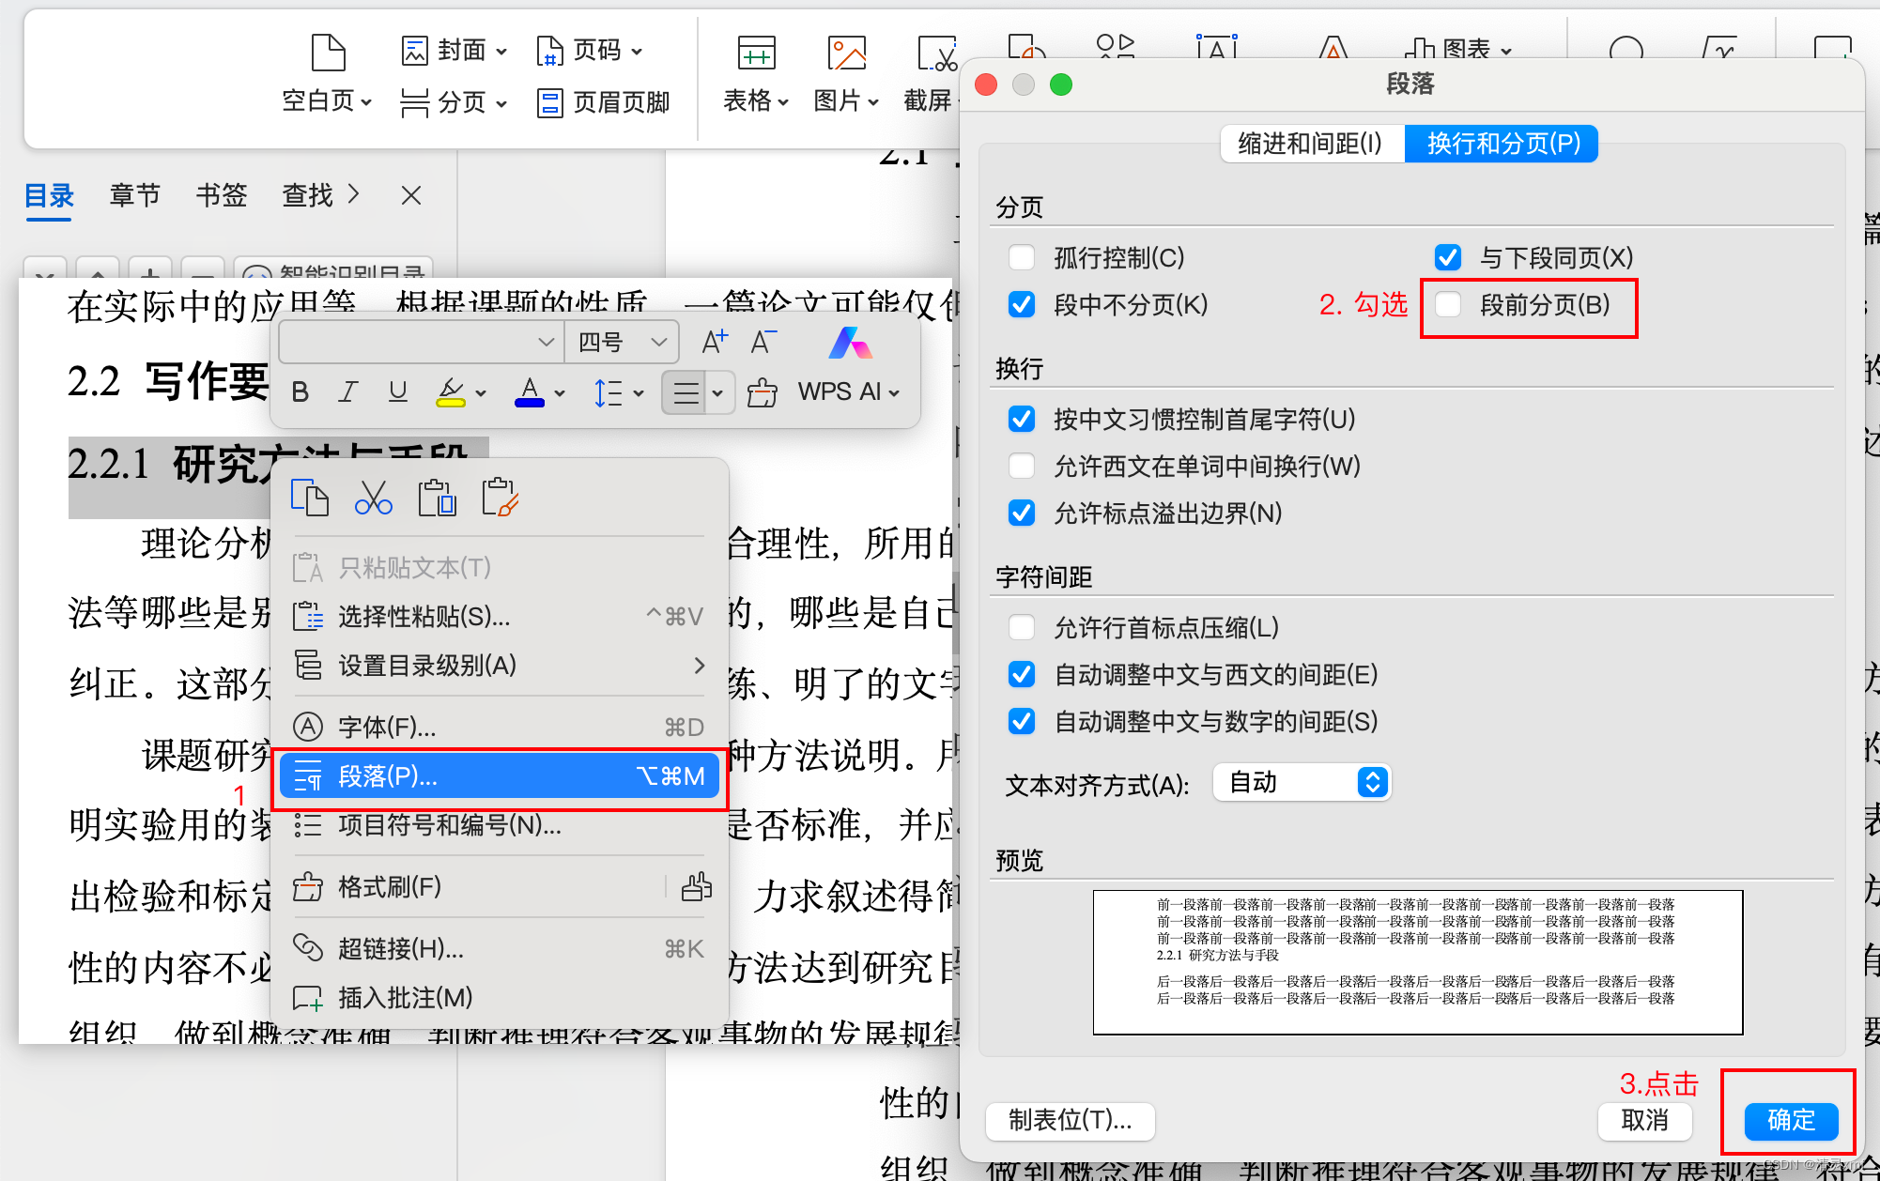
Task: Click the Bold icon in floating toolbar
Action: pos(300,392)
